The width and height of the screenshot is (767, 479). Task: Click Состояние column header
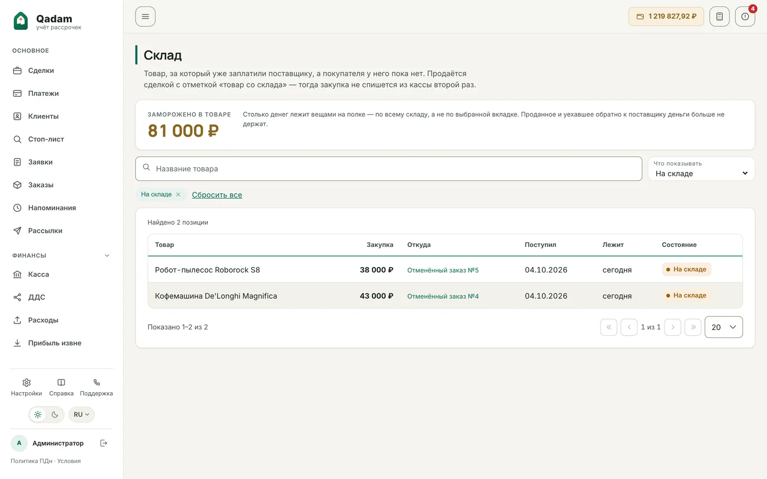pyautogui.click(x=679, y=245)
